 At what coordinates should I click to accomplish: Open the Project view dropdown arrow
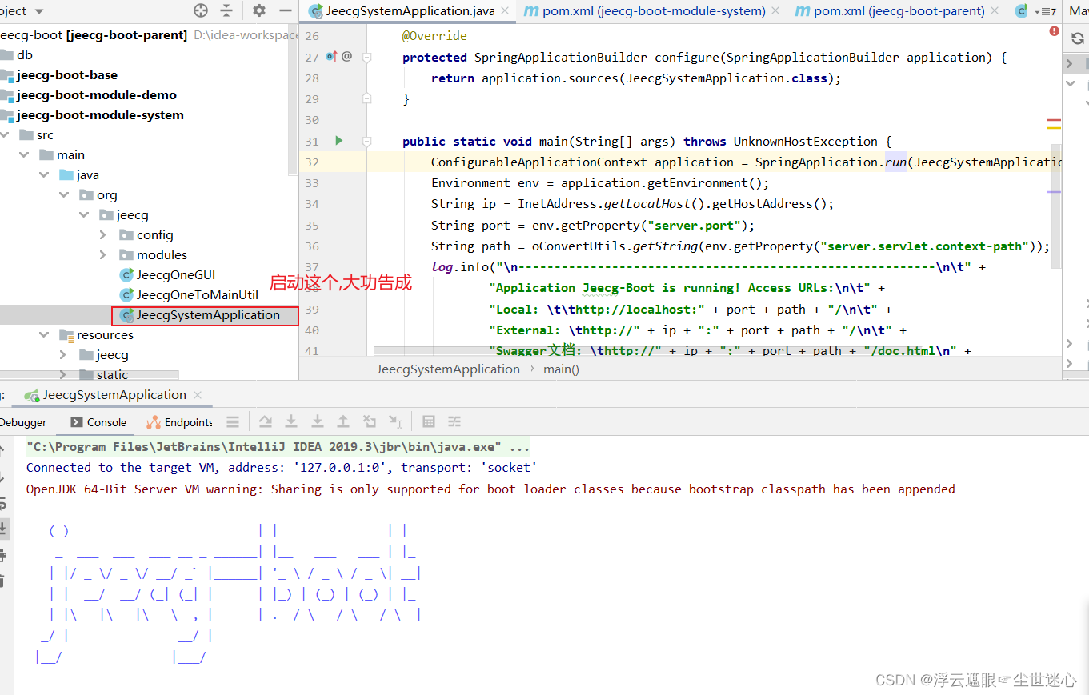click(39, 11)
